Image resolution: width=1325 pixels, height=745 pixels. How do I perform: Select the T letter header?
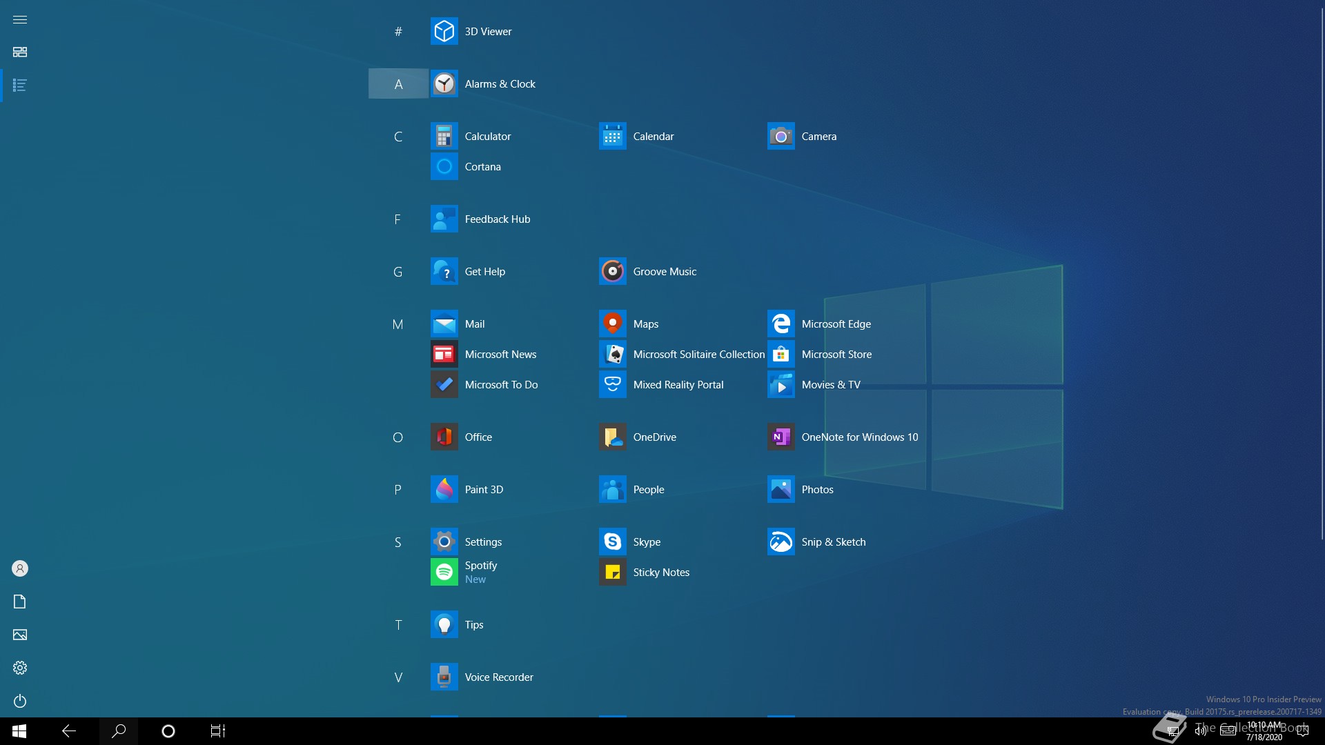pos(398,625)
